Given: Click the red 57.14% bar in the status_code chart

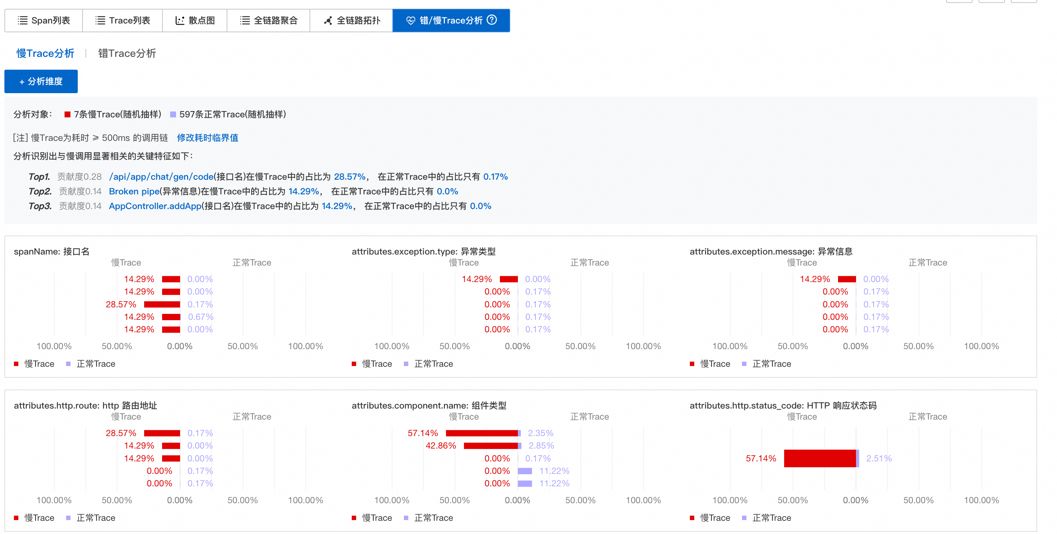Looking at the screenshot, I should click(x=819, y=458).
